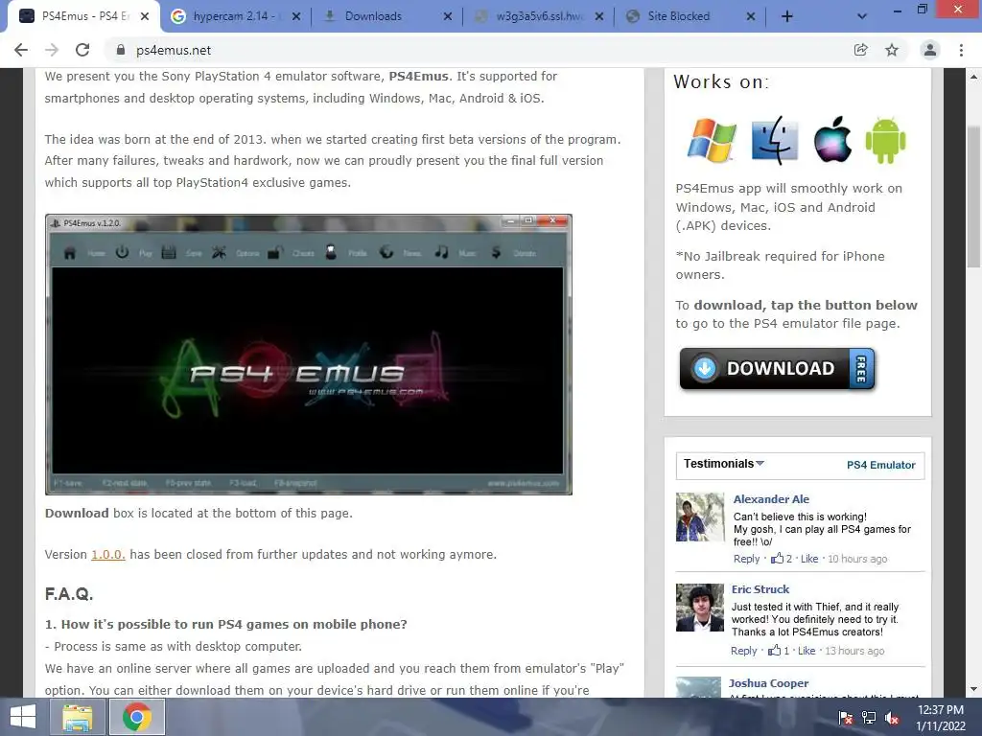
Task: Share this page via share icon
Action: click(861, 50)
